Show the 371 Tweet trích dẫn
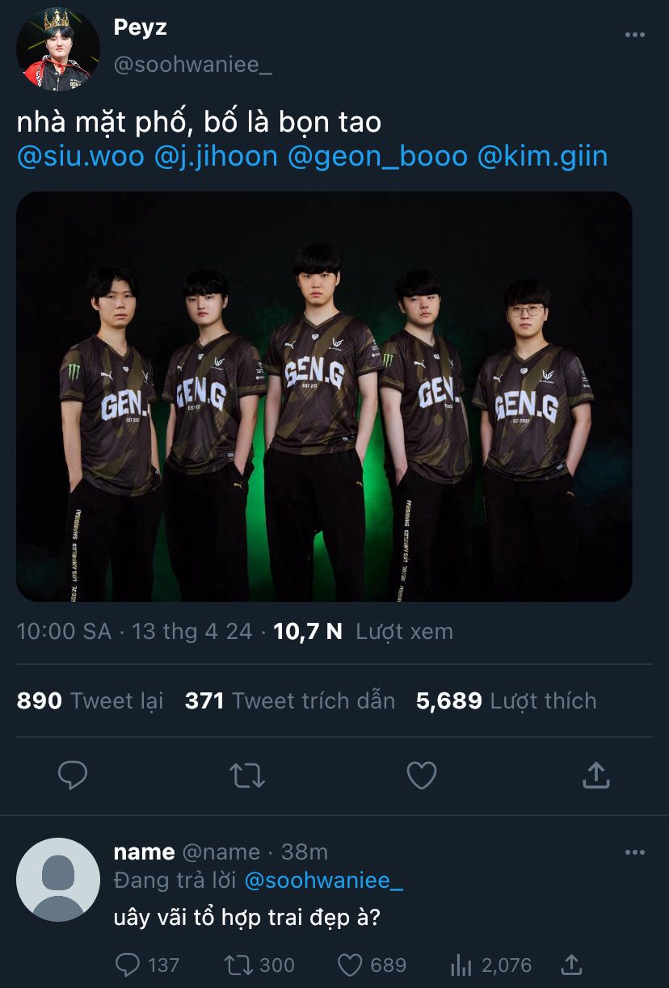Image resolution: width=669 pixels, height=988 pixels. 290,700
